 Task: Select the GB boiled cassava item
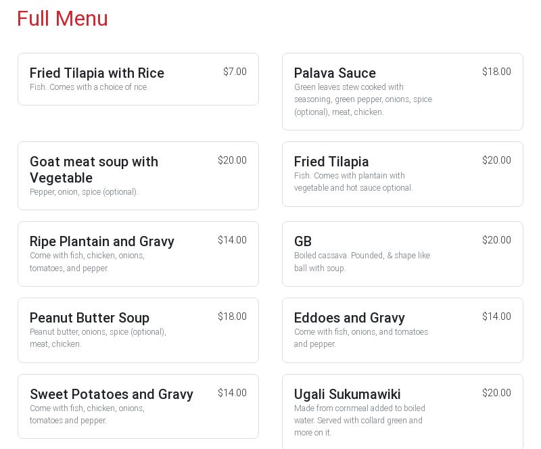pos(402,254)
